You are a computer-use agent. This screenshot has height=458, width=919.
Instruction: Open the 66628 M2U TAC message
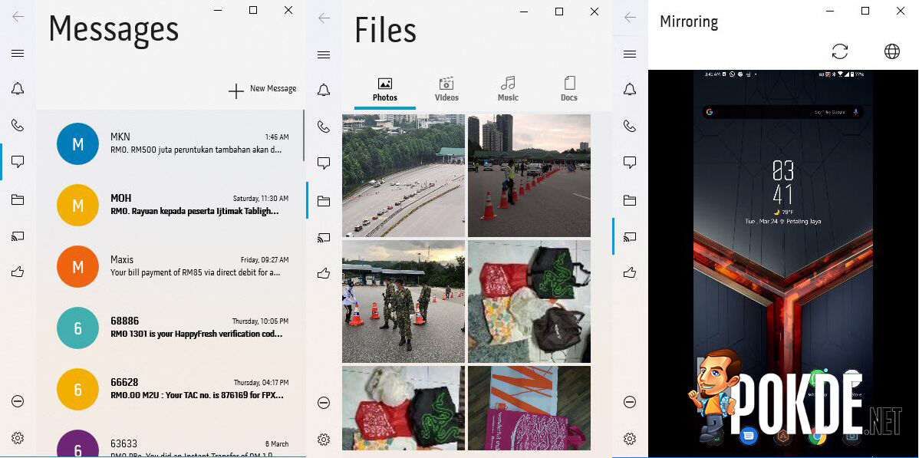click(170, 390)
